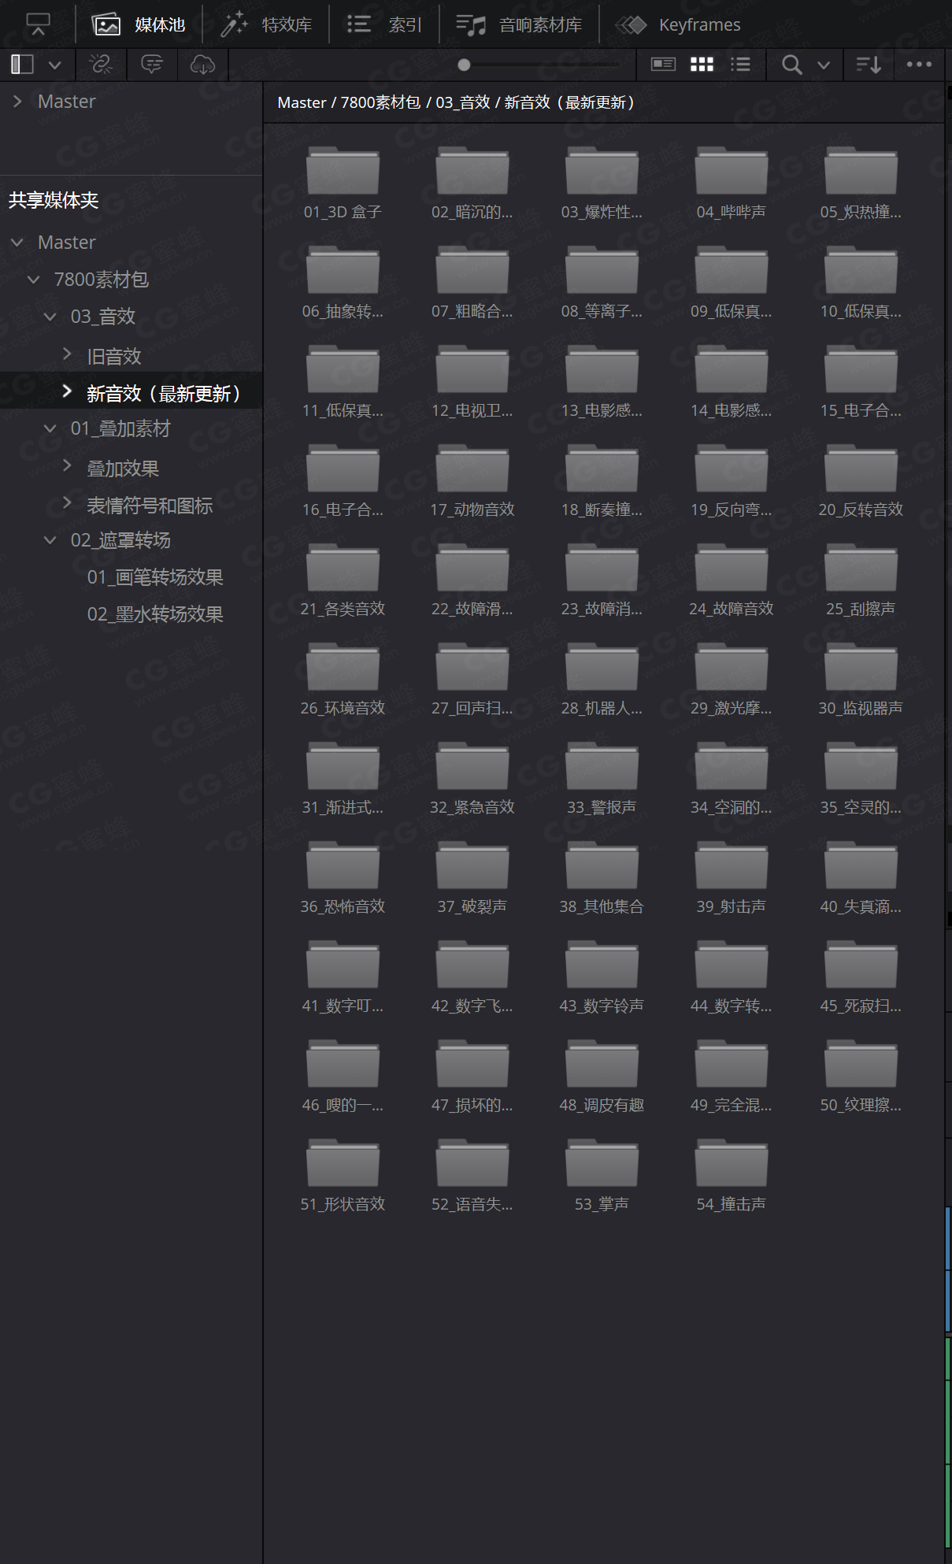Select the 36_恐怖音效 folder
This screenshot has height=1564, width=952.
[343, 877]
